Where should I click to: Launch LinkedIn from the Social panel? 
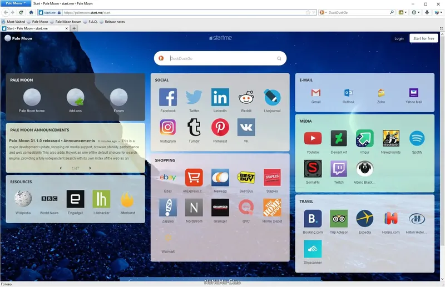pyautogui.click(x=220, y=97)
